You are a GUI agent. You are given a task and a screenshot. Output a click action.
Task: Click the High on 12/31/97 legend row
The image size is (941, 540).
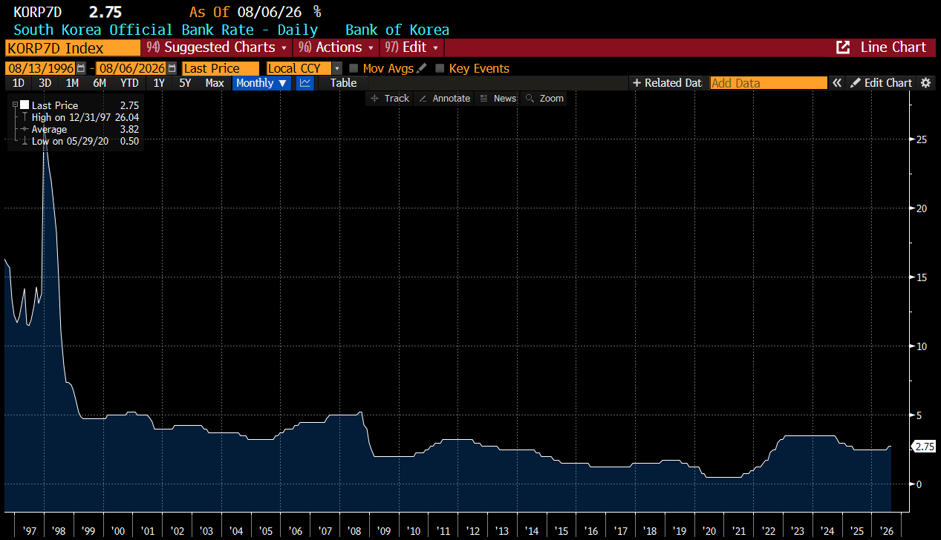coord(85,117)
